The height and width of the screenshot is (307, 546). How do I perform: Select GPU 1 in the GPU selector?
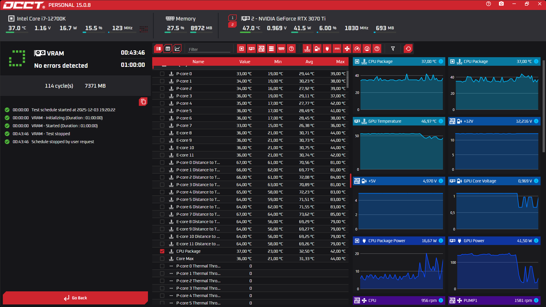point(232,18)
